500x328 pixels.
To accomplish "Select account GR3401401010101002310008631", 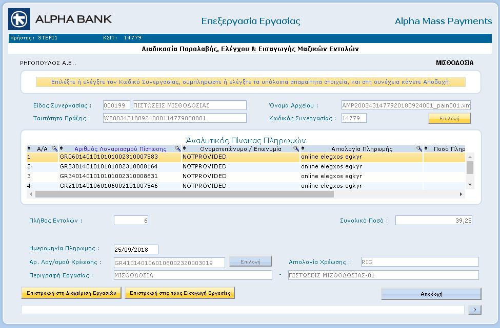I will (108, 176).
